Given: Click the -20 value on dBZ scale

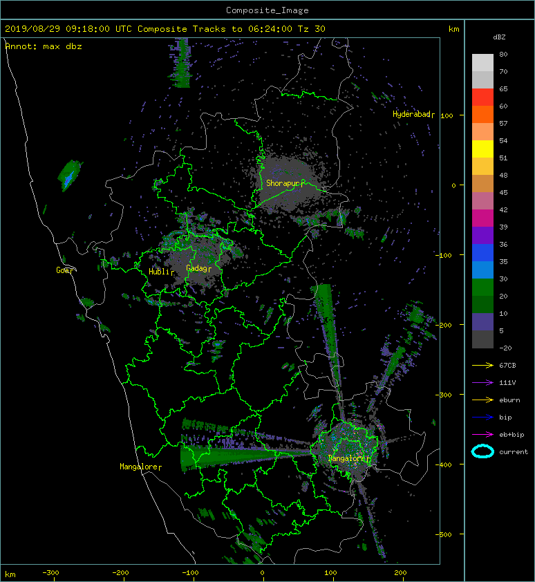Looking at the screenshot, I should [x=505, y=348].
